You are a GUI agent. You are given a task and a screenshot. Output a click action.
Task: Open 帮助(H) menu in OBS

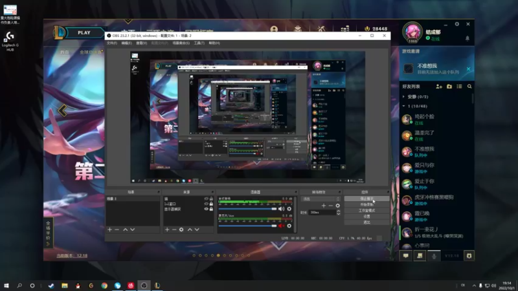[x=214, y=43]
